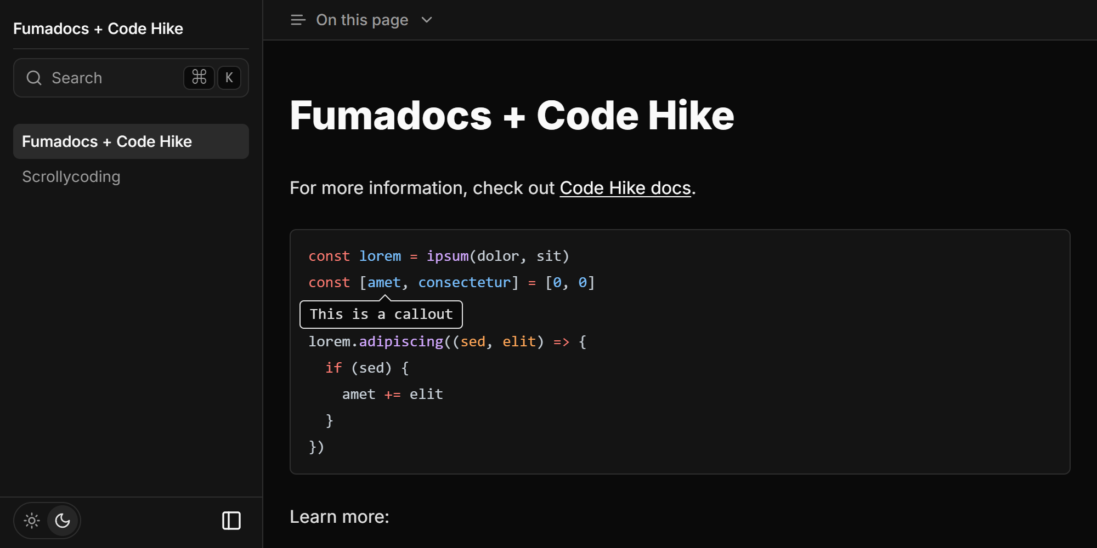This screenshot has width=1097, height=548.
Task: Switch to dark theme with the moon icon
Action: (63, 521)
